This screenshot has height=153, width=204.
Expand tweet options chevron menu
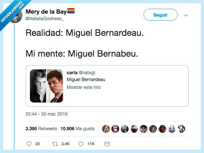[186, 15]
